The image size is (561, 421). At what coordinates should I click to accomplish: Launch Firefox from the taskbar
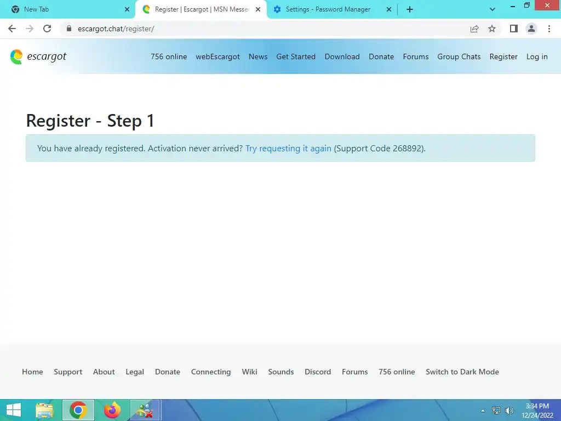112,410
